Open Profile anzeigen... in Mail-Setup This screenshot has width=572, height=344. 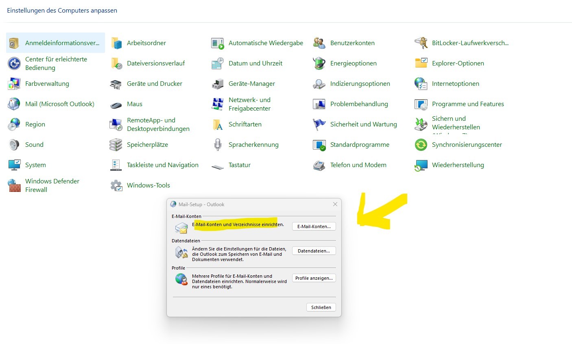pyautogui.click(x=314, y=278)
